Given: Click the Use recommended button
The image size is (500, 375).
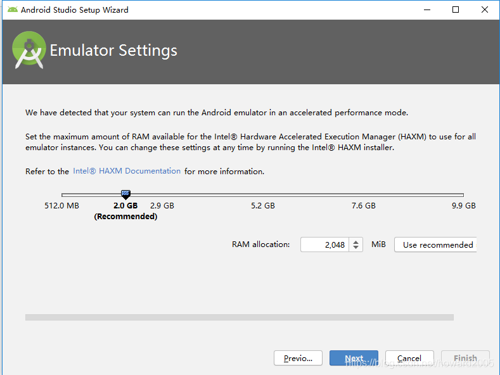Looking at the screenshot, I should [435, 245].
